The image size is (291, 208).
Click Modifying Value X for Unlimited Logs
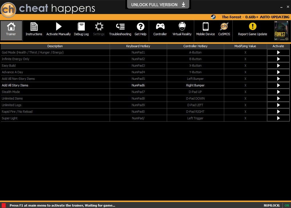[x=245, y=105]
